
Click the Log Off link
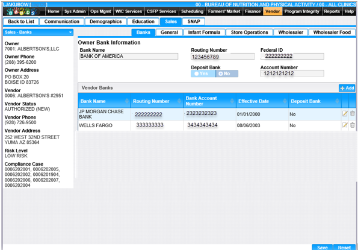click(x=38, y=5)
